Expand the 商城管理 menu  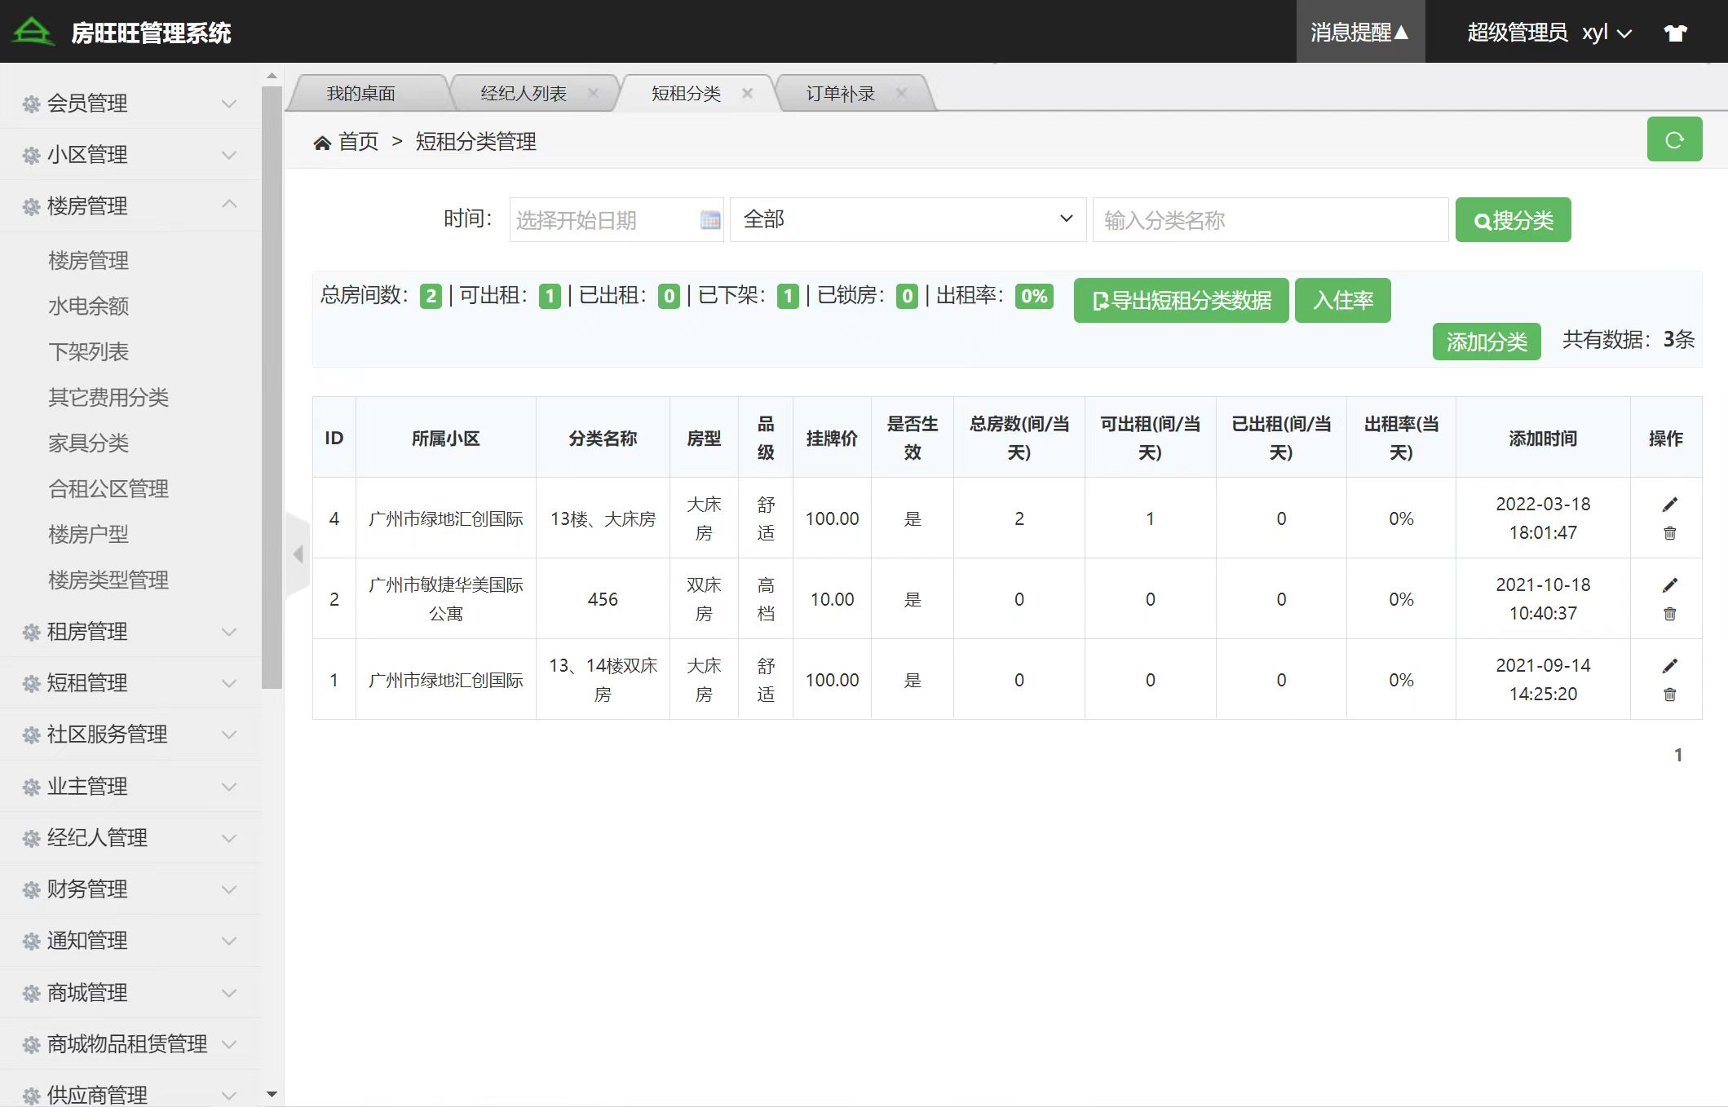130,993
